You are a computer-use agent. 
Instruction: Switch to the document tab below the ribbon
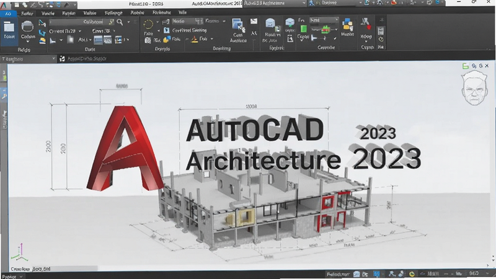87,58
